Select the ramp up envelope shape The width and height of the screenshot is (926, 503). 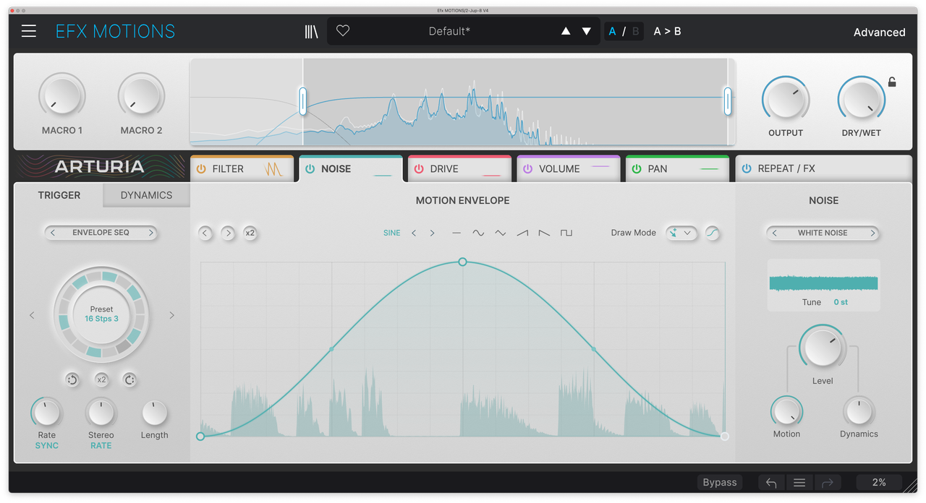522,233
